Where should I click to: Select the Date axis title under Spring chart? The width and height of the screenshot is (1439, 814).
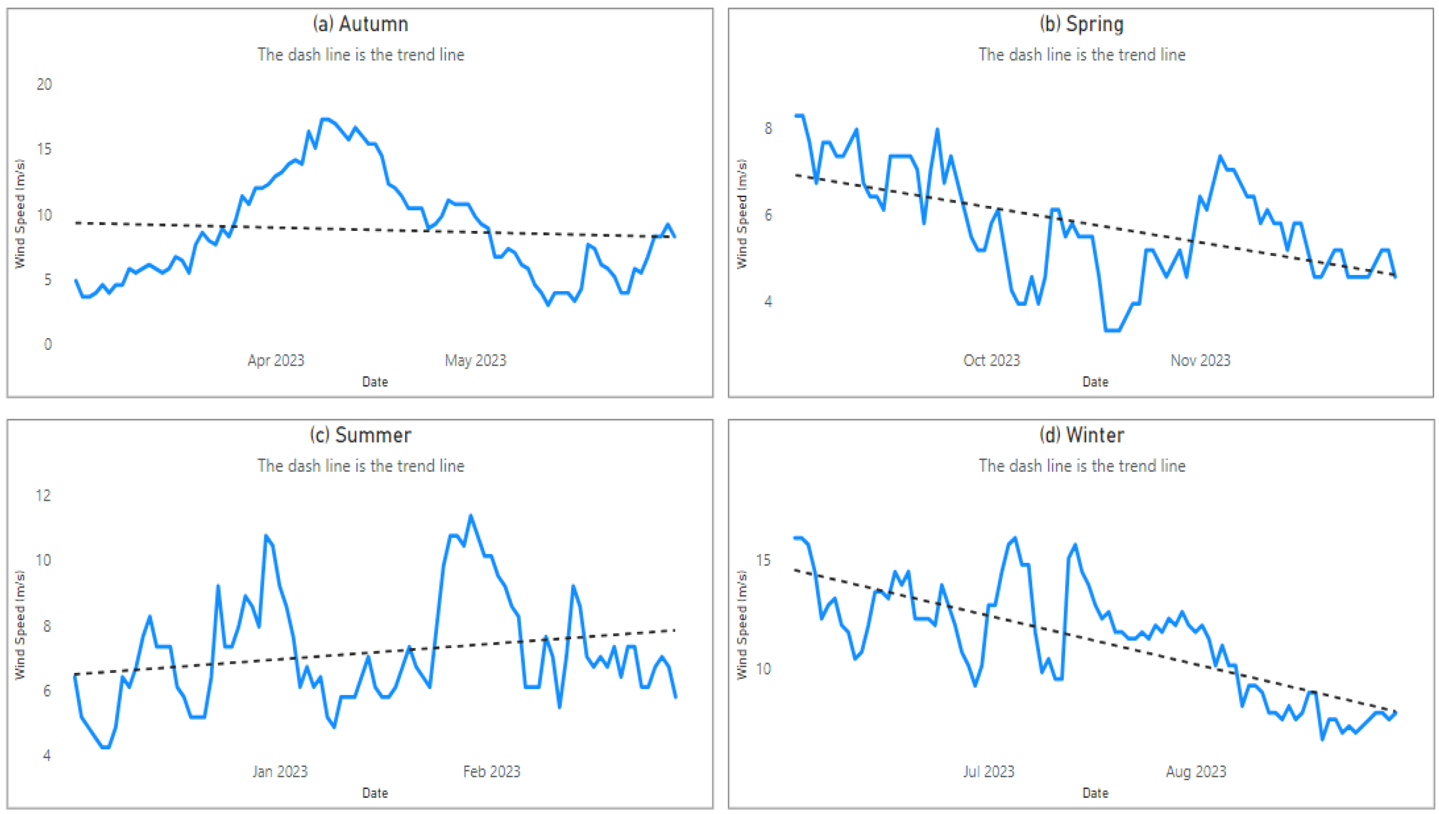pyautogui.click(x=1095, y=382)
